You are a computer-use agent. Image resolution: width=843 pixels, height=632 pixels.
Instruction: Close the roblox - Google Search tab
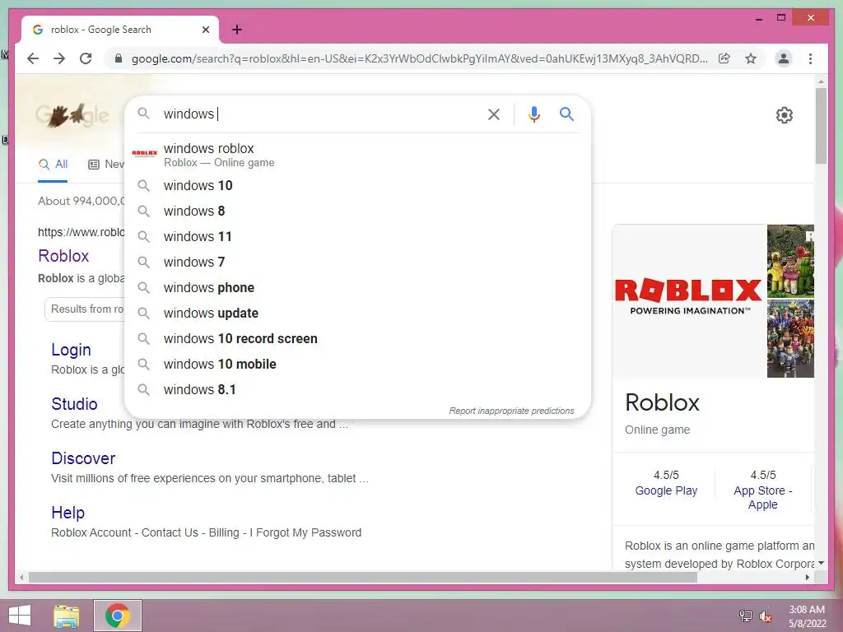205,30
